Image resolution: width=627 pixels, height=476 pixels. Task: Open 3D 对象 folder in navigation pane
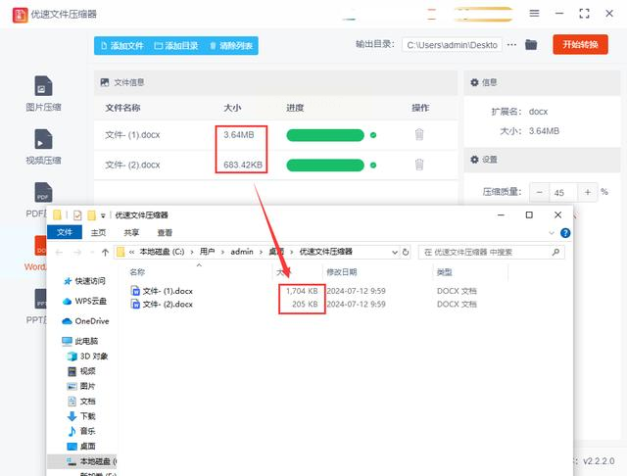click(x=87, y=357)
